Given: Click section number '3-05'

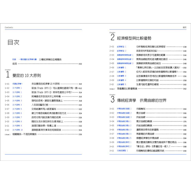Looking at the screenshot, I should tap(112, 125).
